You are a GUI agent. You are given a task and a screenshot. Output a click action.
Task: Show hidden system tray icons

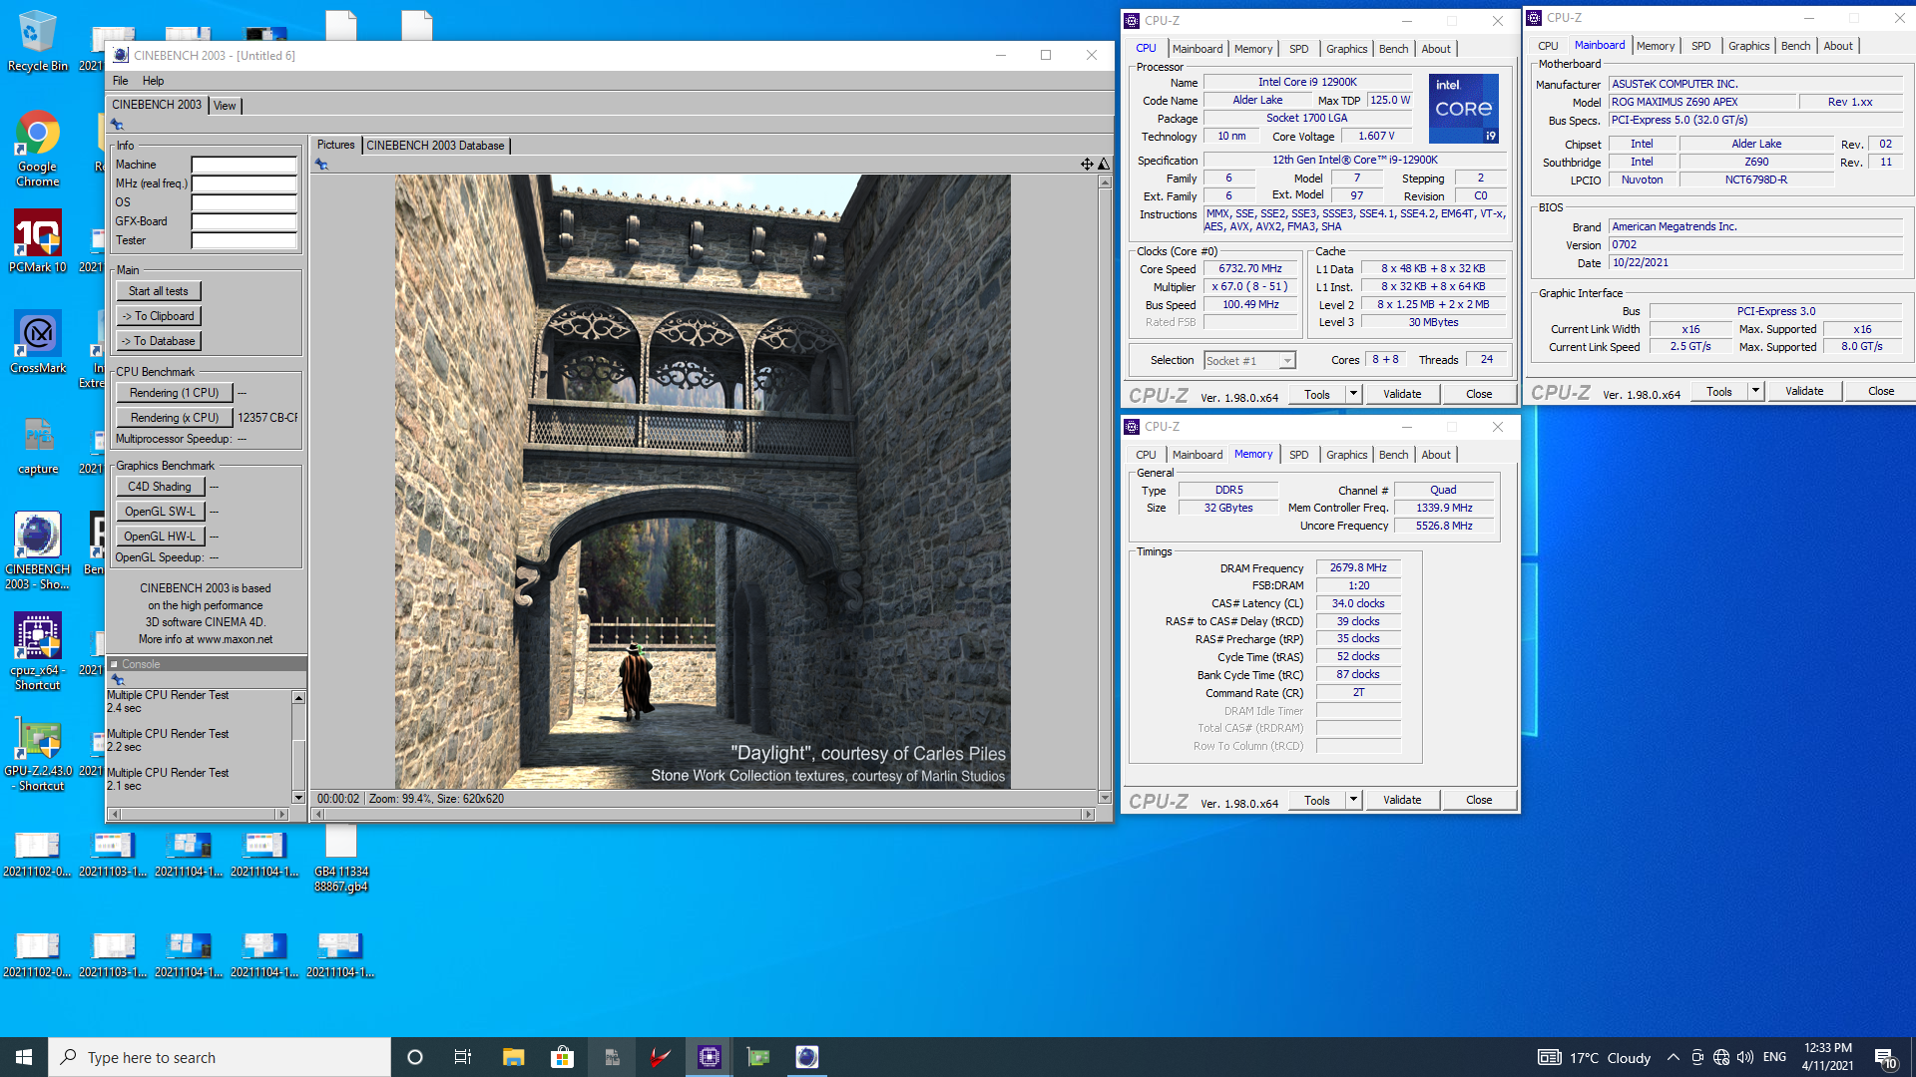[1674, 1057]
